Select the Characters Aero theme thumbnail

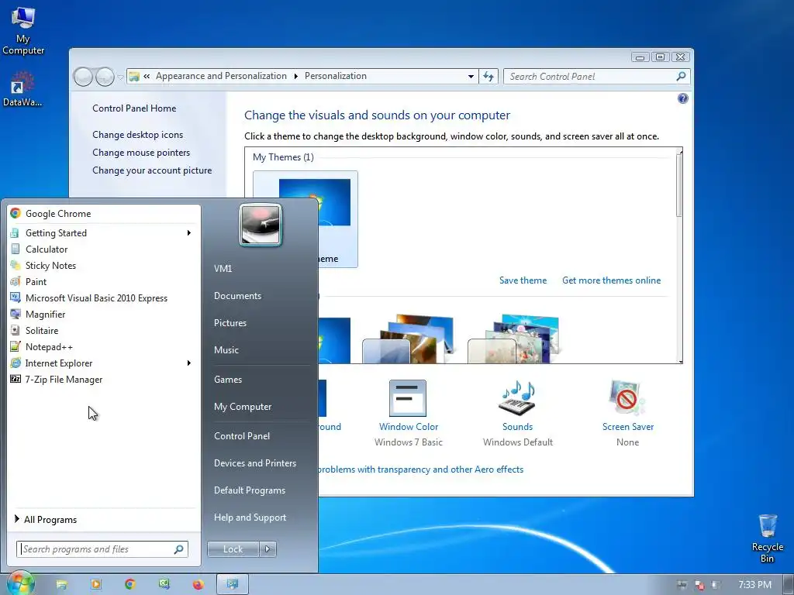pos(513,338)
